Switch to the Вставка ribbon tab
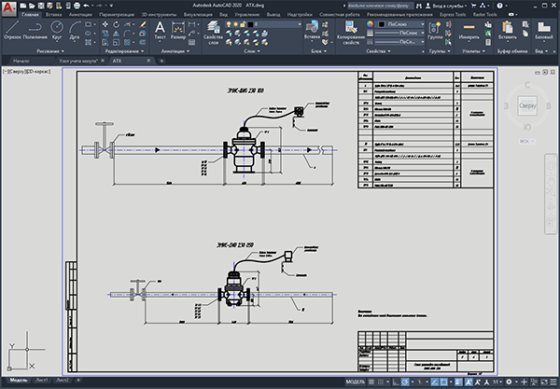The image size is (560, 389). coord(53,15)
